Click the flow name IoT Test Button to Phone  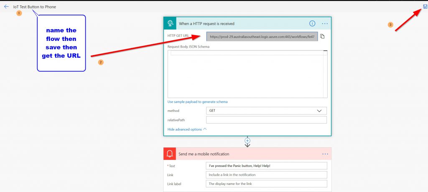coord(34,7)
